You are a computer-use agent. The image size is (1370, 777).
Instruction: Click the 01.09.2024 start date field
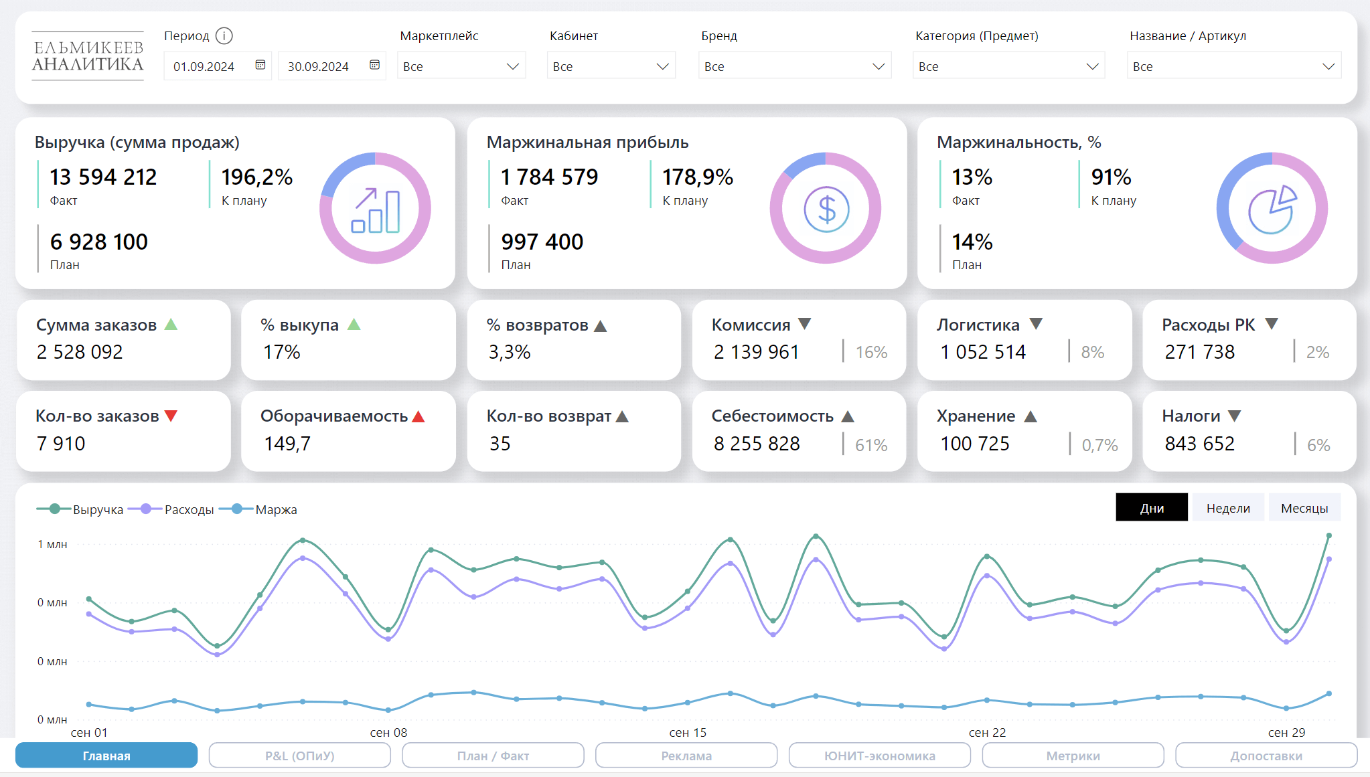coord(204,66)
